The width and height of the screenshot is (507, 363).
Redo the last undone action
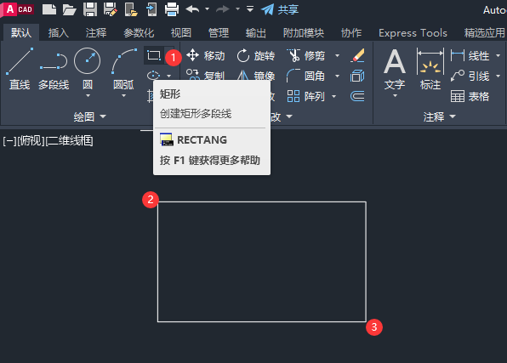pos(223,9)
